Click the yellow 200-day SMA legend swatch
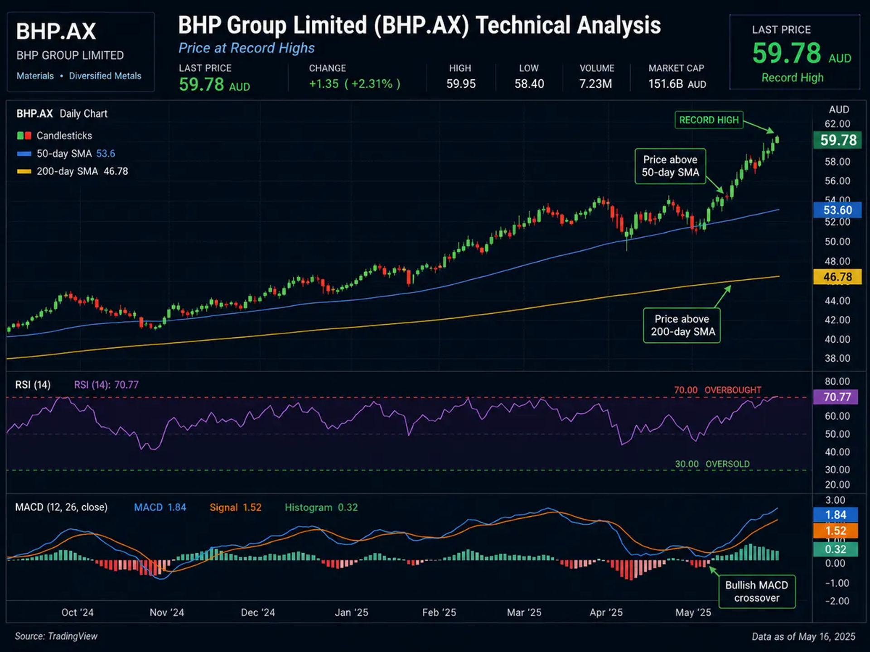The height and width of the screenshot is (652, 870). (24, 172)
